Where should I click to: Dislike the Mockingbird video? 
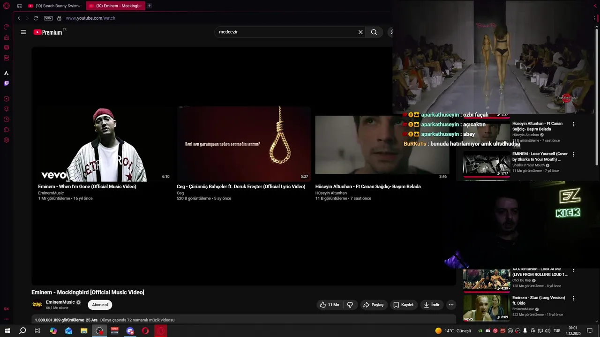pos(350,305)
